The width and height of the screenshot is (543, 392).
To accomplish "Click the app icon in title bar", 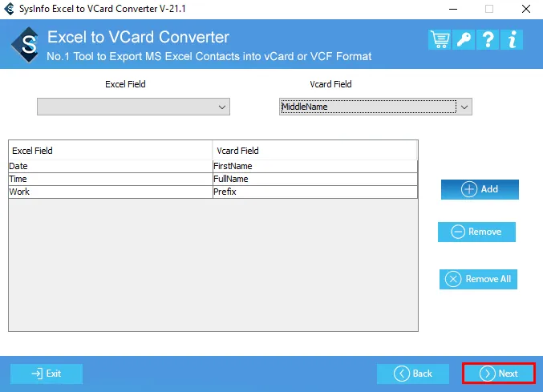I will pos(10,9).
